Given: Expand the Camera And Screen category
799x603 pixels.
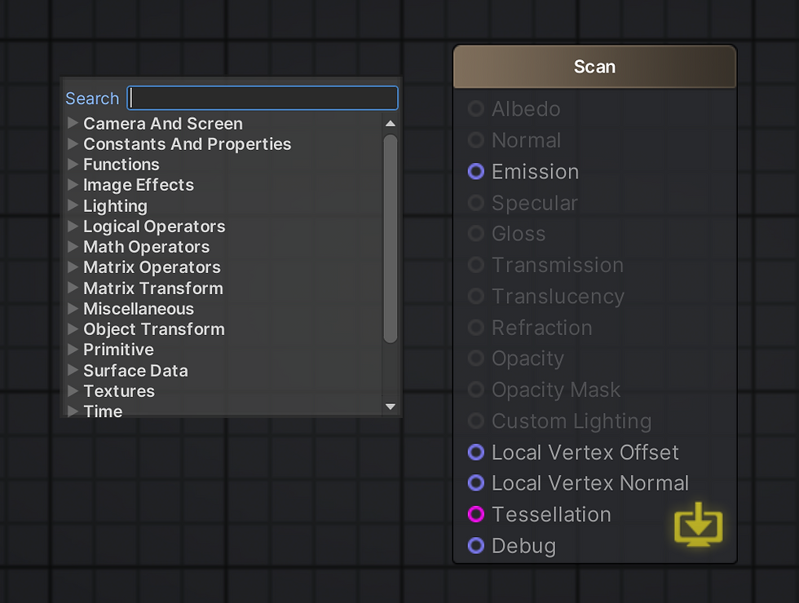Looking at the screenshot, I should (73, 123).
